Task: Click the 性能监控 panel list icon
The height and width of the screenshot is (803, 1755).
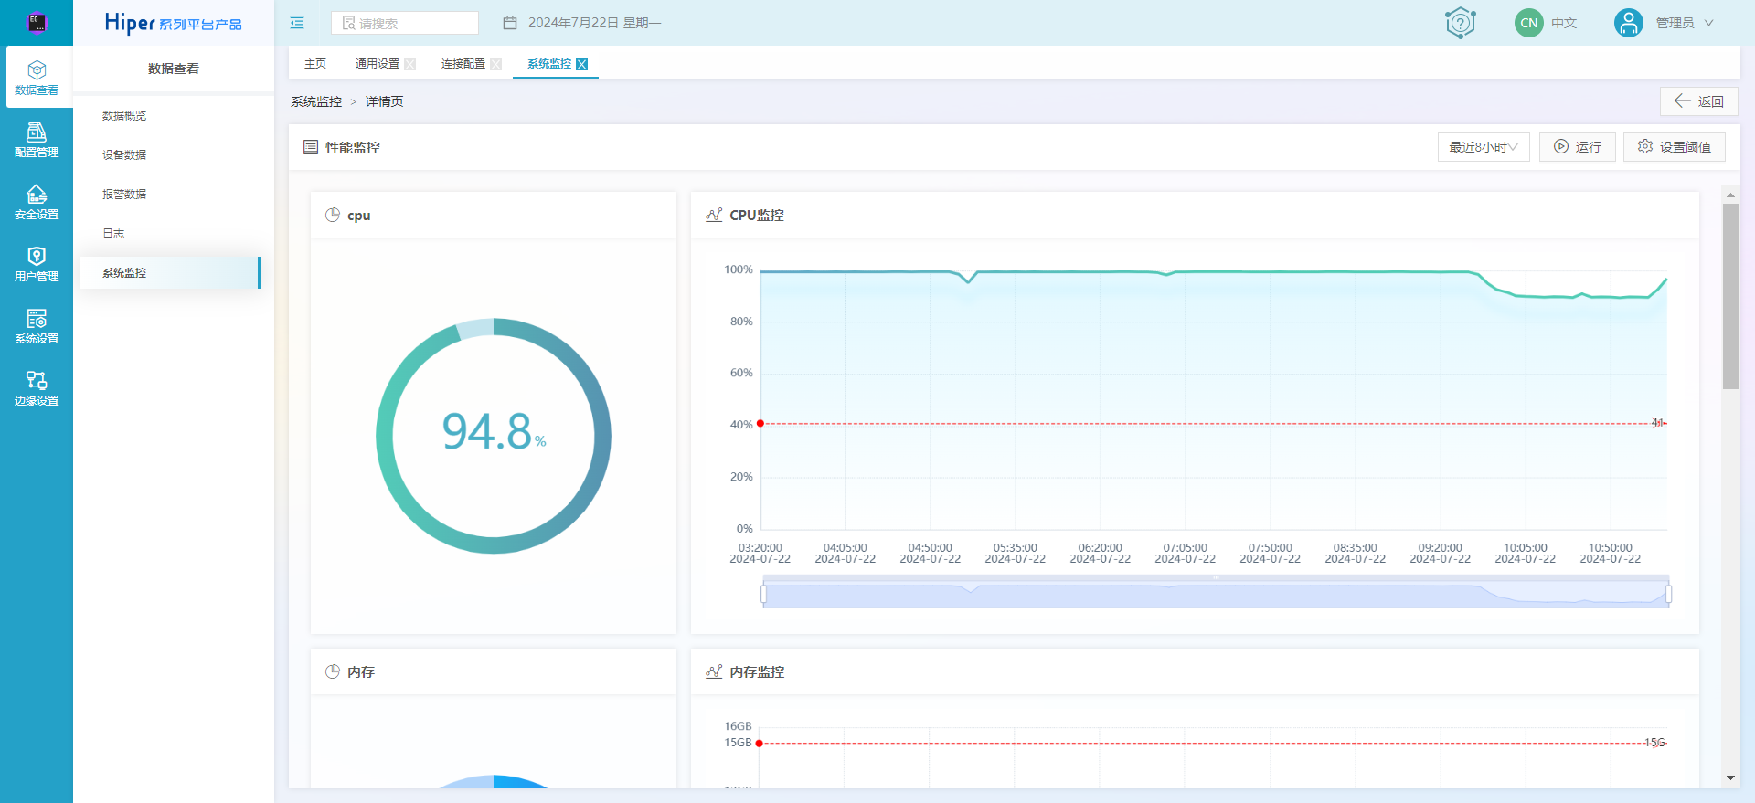Action: 311,147
